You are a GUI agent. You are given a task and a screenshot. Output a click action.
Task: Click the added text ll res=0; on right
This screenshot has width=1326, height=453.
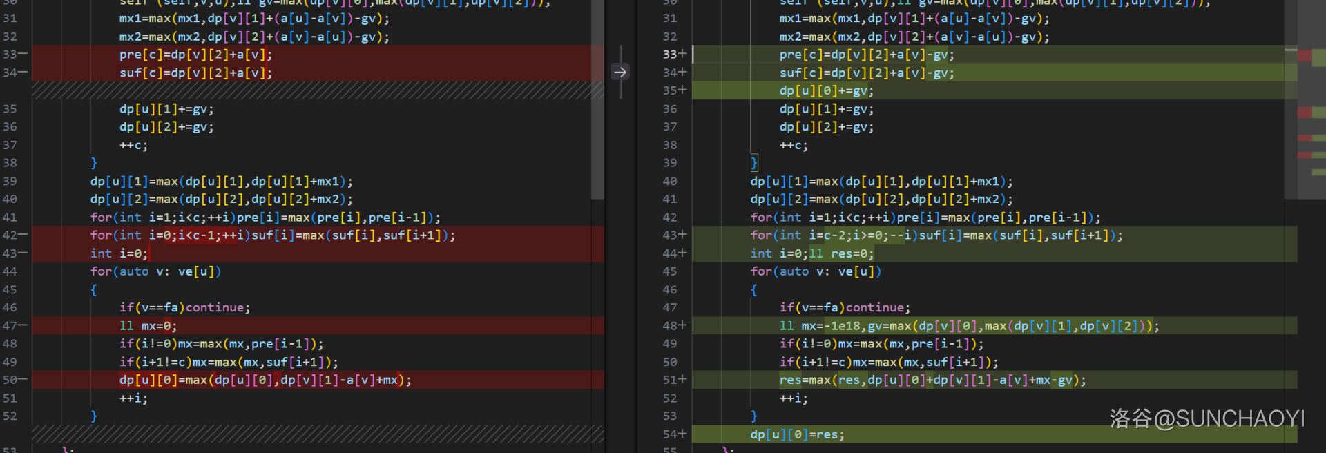point(841,253)
